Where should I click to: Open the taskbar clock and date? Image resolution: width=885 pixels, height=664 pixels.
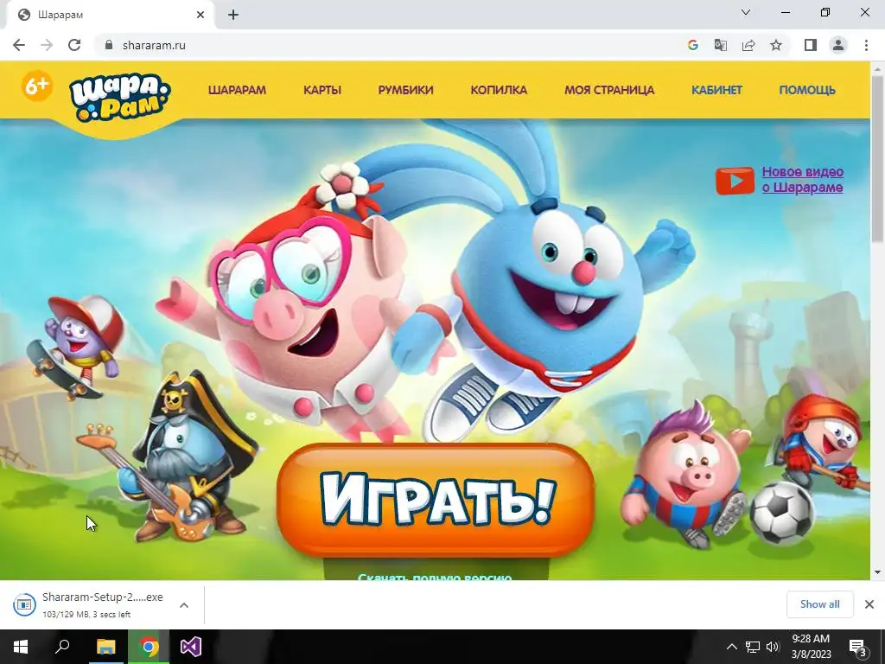pos(811,647)
